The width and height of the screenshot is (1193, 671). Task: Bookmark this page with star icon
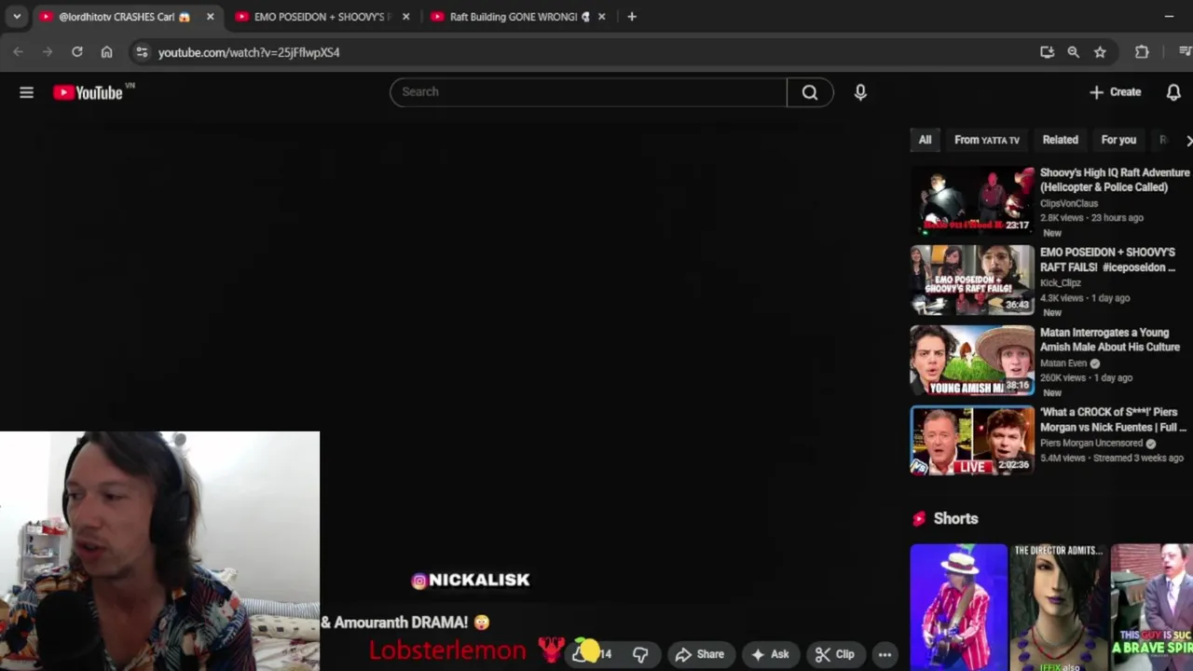pos(1100,52)
